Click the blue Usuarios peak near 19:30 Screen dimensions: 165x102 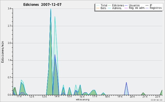tap(126, 82)
